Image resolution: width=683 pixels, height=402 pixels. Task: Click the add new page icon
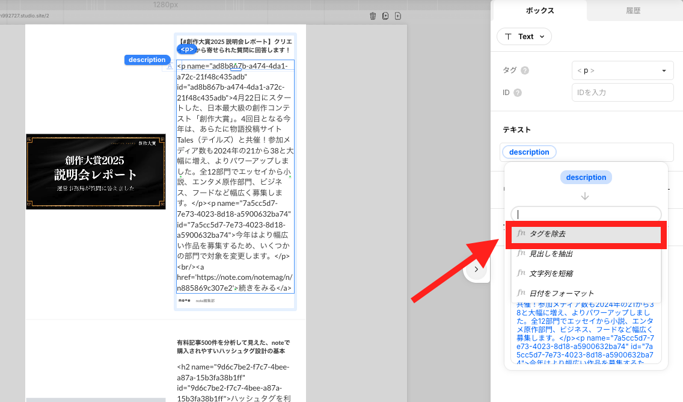398,16
